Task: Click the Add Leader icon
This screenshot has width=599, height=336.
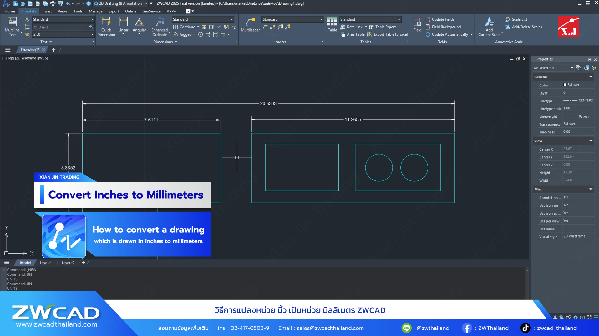Action: (265, 27)
